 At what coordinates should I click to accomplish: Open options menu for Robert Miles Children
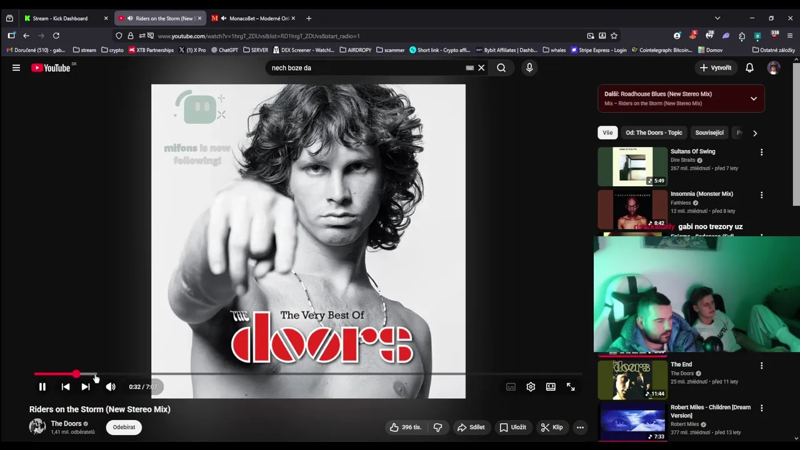[761, 408]
